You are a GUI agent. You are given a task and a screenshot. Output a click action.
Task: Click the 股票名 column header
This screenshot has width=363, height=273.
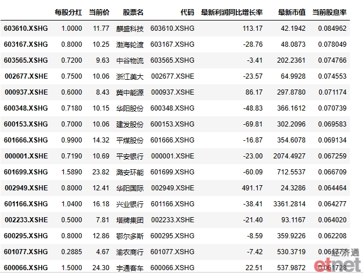(x=133, y=13)
